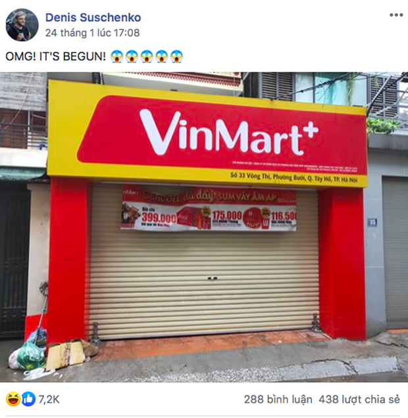Click the house number plate beside the store
This screenshot has height=418, width=408.
pos(372,222)
